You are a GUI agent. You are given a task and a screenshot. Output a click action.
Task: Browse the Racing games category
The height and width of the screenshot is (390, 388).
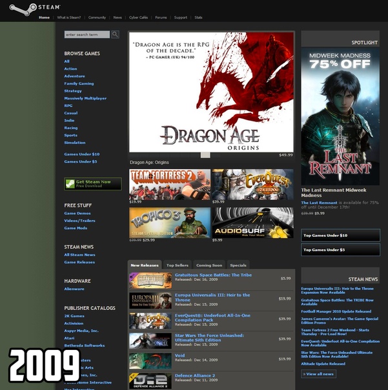coord(71,128)
